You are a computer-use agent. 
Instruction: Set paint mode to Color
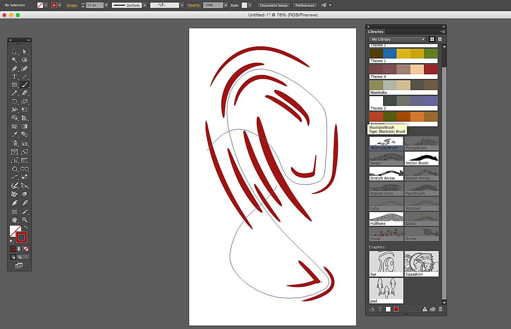tap(13, 249)
